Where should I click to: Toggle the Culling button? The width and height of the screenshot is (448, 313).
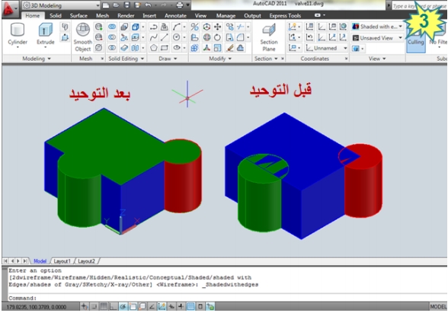416,39
